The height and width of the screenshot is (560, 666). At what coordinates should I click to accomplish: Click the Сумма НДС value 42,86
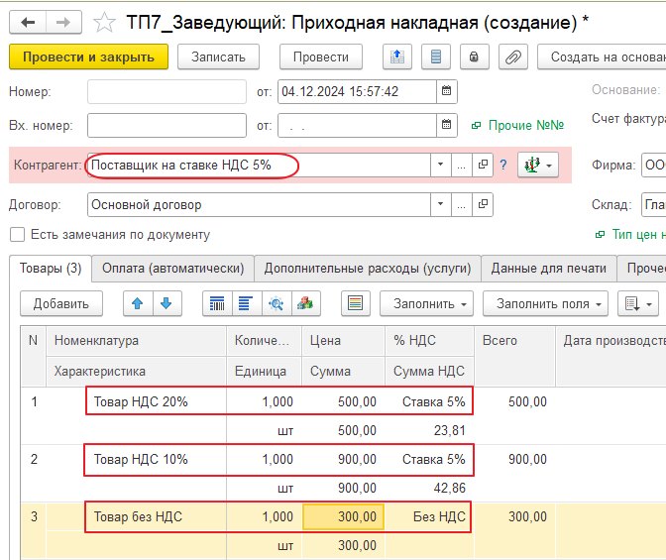coord(449,488)
